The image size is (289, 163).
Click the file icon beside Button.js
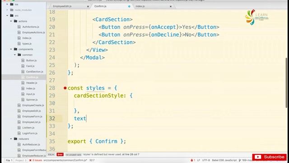tap(23, 60)
